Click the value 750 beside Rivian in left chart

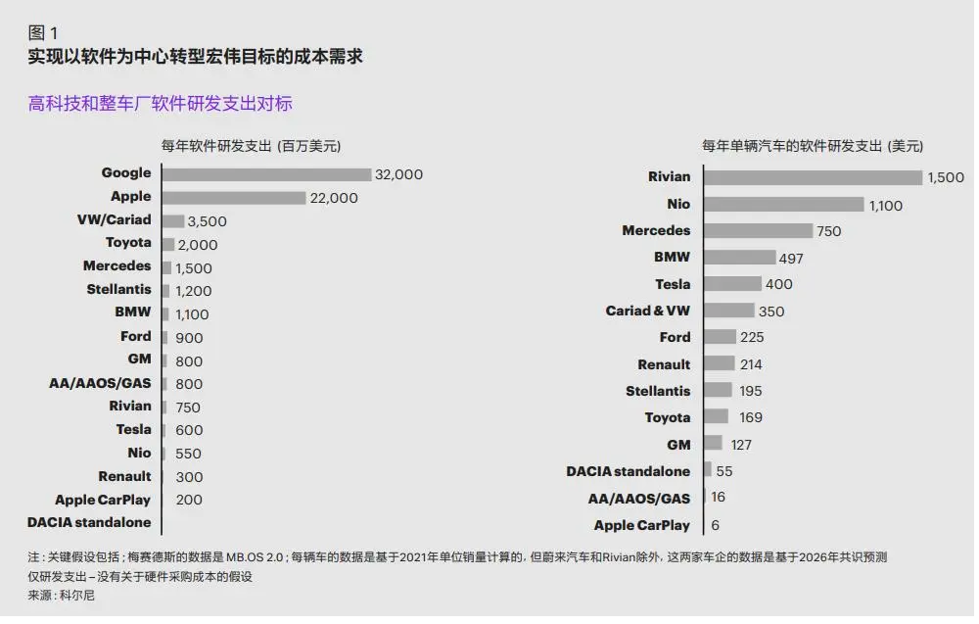[188, 408]
